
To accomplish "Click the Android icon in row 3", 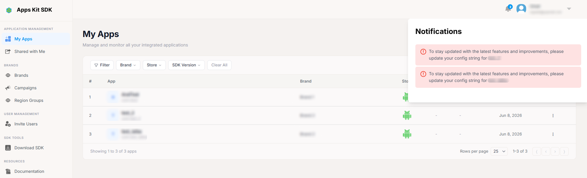I will (407, 134).
